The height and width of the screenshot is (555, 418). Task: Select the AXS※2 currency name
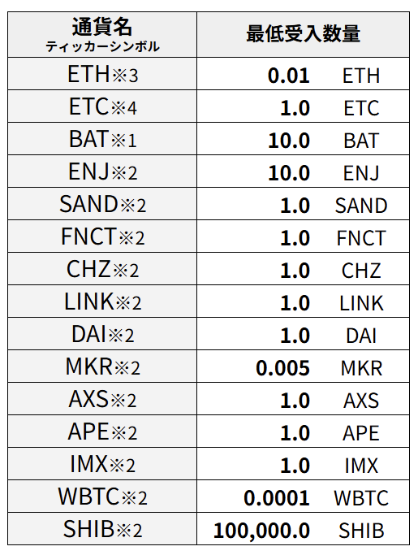coord(102,399)
